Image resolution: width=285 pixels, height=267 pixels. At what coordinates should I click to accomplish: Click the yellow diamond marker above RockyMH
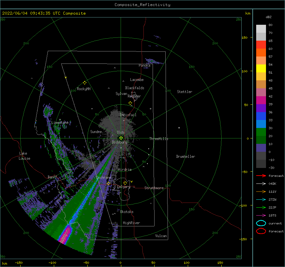(85, 83)
